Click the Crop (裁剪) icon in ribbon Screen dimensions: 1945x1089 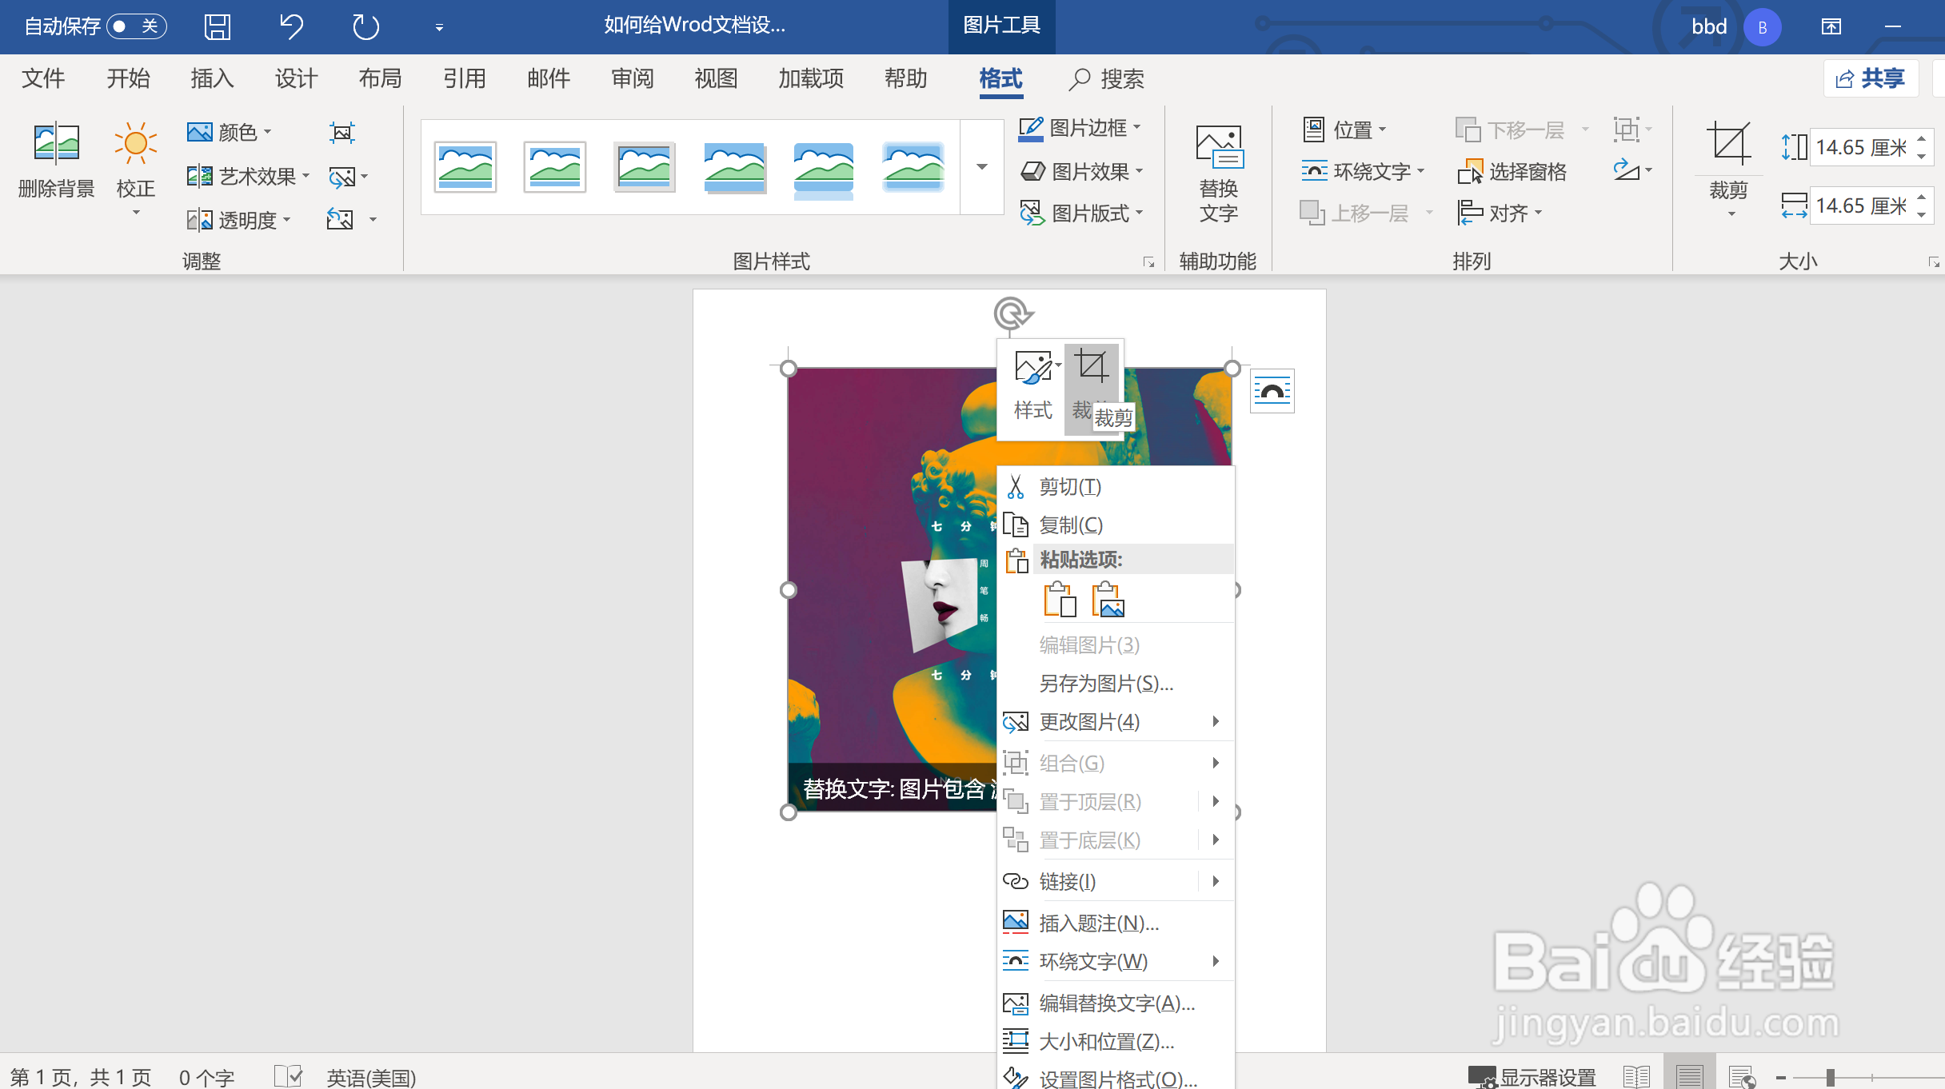tap(1728, 145)
